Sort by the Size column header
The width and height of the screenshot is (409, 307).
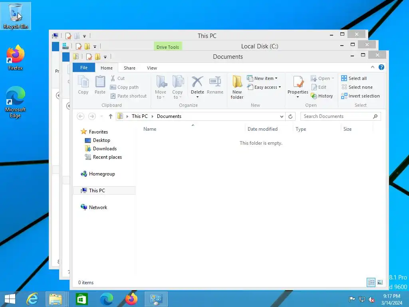point(357,129)
